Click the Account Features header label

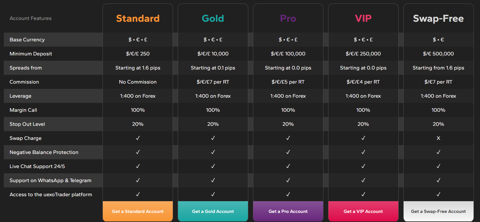pos(31,18)
